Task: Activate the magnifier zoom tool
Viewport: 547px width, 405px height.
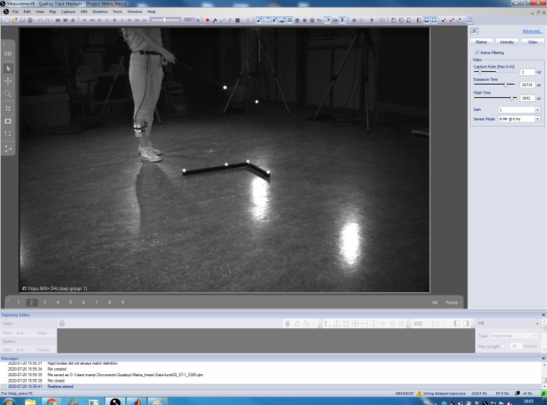Action: click(8, 94)
